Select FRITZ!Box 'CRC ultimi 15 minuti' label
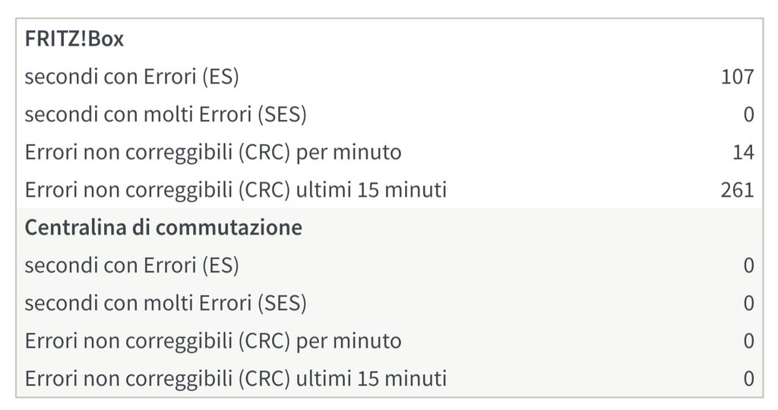The image size is (778, 410). [x=236, y=190]
